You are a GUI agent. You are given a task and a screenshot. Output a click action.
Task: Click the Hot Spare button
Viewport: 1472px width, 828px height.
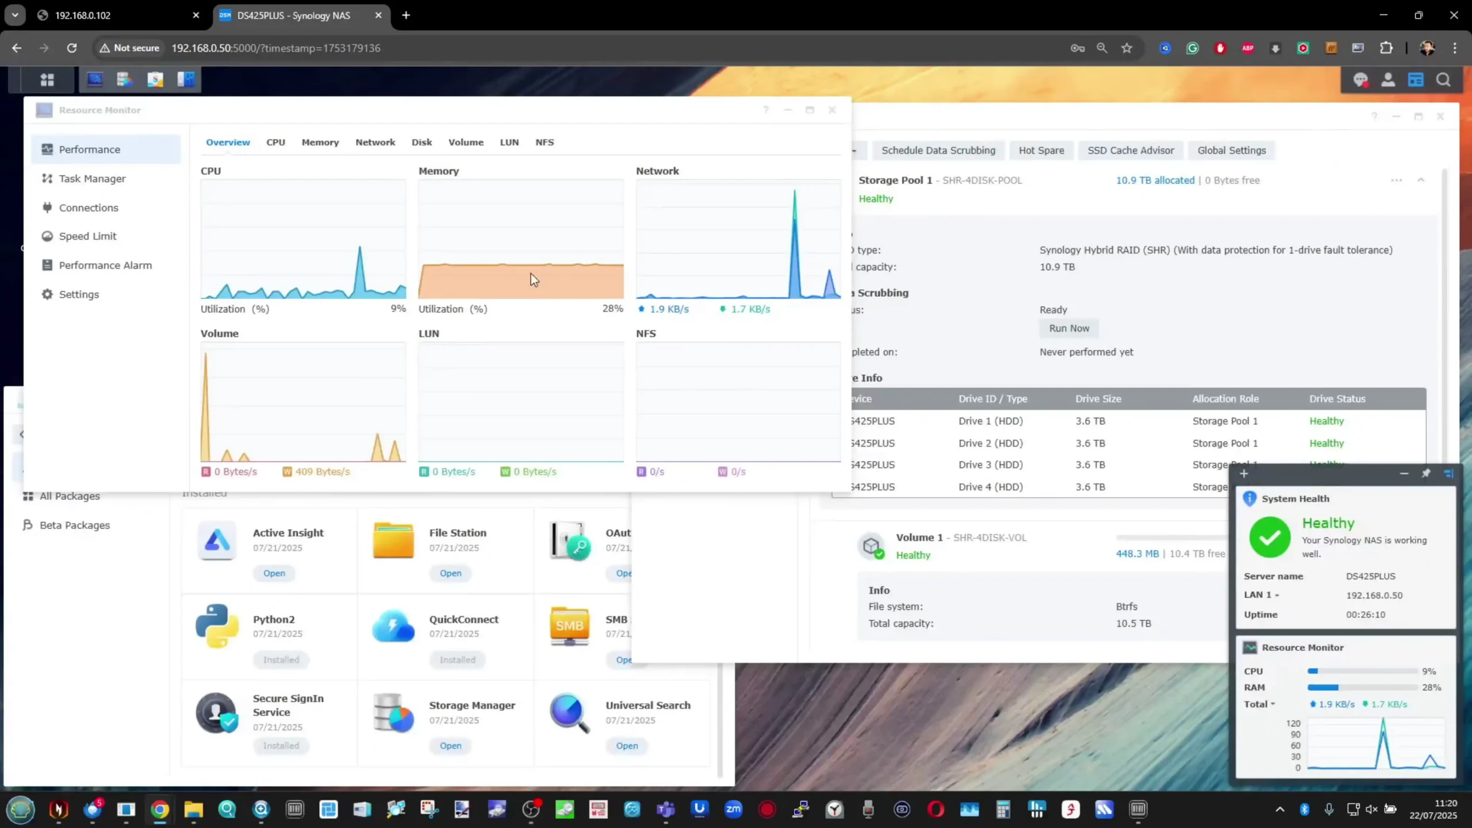(x=1041, y=150)
